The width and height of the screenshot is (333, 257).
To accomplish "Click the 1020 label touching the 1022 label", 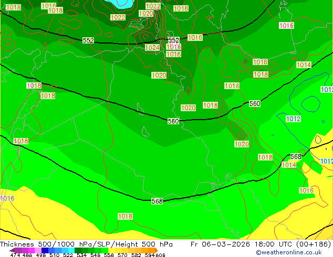I will pyautogui.click(x=146, y=13).
